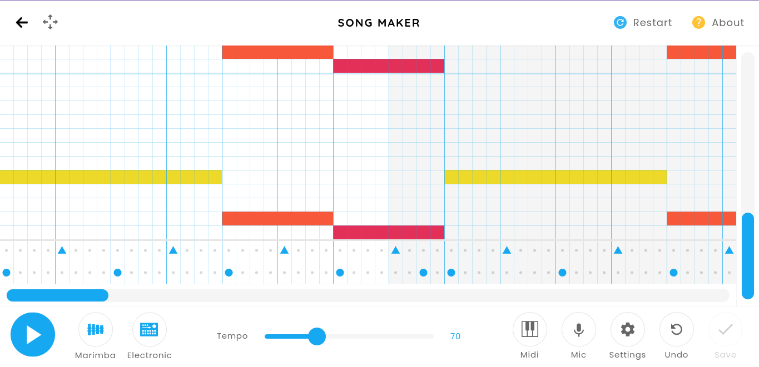Screen dimensions: 759x367
Task: Click the horizontal scrollbar thumb
Action: click(57, 295)
